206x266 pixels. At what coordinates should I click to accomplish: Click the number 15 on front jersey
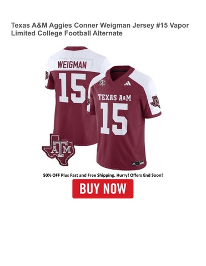pos(114,119)
